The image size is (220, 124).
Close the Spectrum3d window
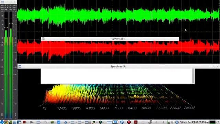coord(218,66)
